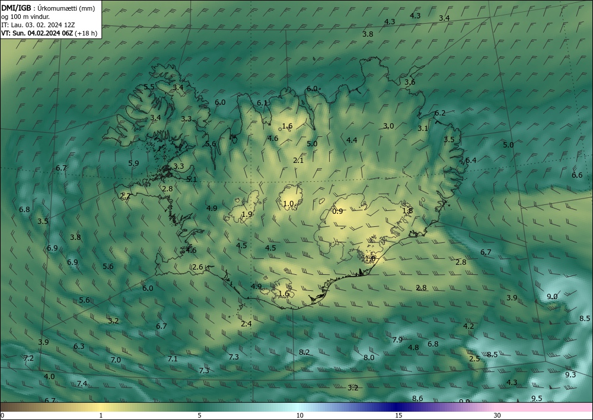This screenshot has height=420, width=593.
Task: Click the 6.6 value at the right edge
Action: pos(577,175)
